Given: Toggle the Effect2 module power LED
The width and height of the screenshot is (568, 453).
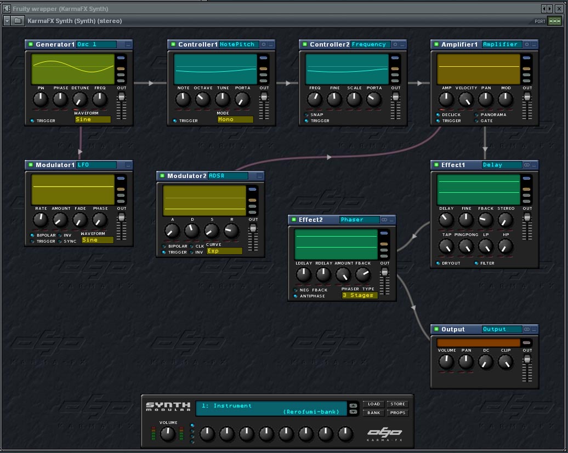Looking at the screenshot, I should [294, 220].
